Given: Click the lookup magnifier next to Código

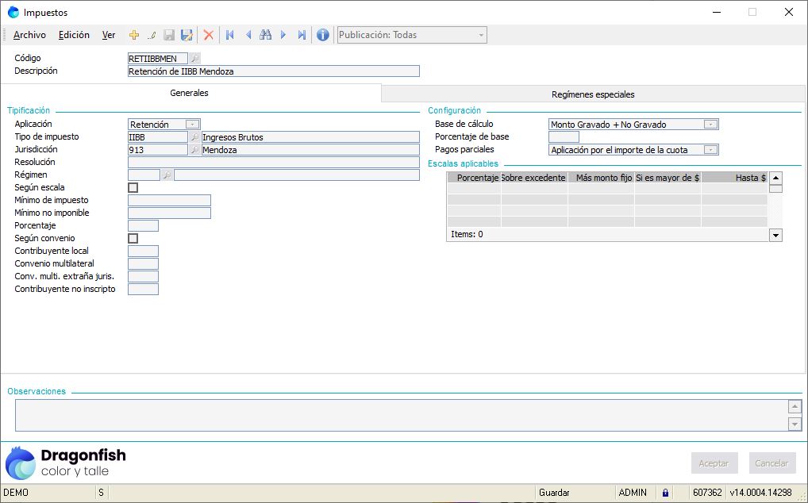Looking at the screenshot, I should tap(194, 59).
